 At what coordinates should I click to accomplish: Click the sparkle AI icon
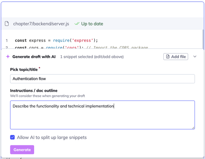[x=8, y=57]
